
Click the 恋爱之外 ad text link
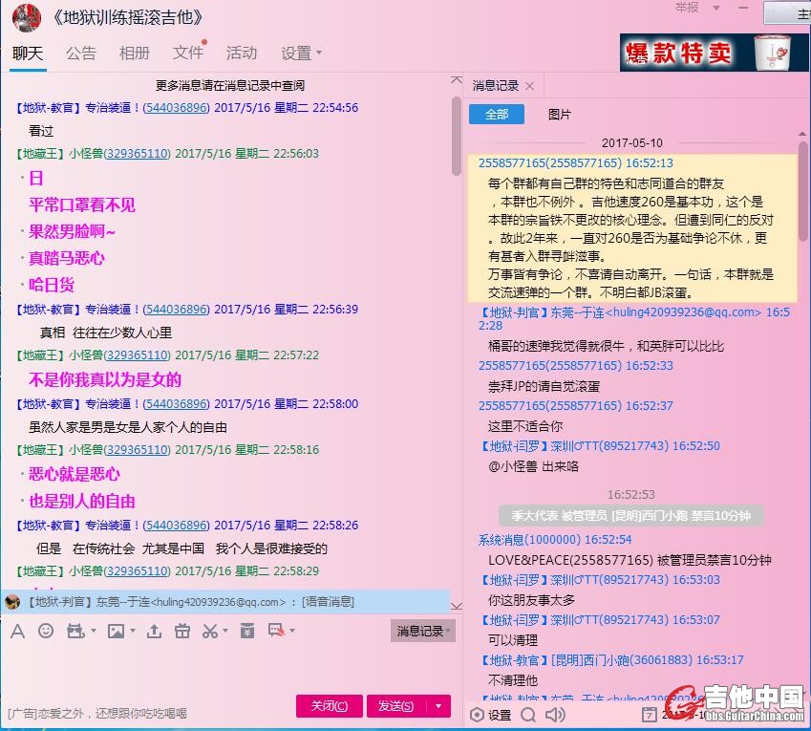pos(97,714)
